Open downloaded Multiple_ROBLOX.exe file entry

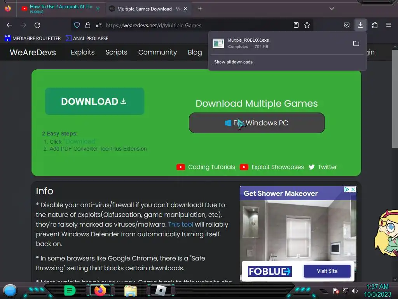click(x=279, y=43)
